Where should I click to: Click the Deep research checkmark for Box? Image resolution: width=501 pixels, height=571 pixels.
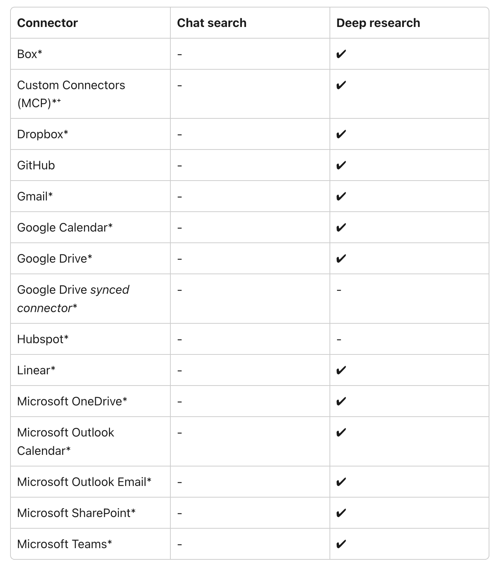click(x=341, y=54)
